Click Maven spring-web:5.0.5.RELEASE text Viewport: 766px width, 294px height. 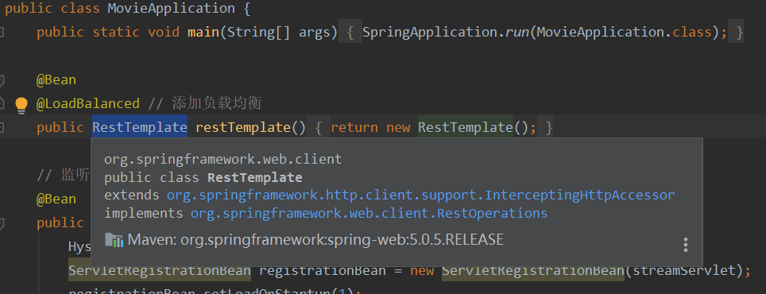(315, 240)
